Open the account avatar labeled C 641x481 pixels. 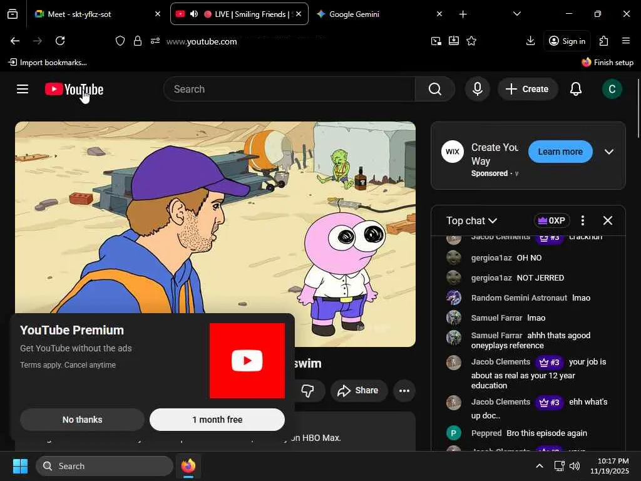point(612,89)
